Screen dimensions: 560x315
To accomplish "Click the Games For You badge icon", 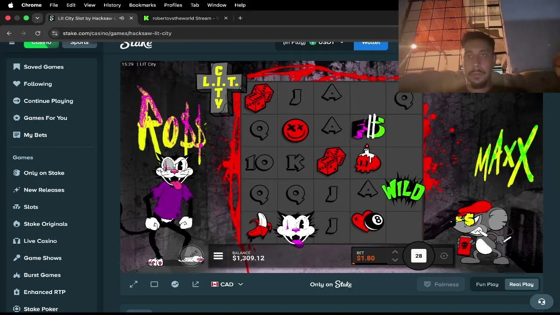I will point(17,118).
